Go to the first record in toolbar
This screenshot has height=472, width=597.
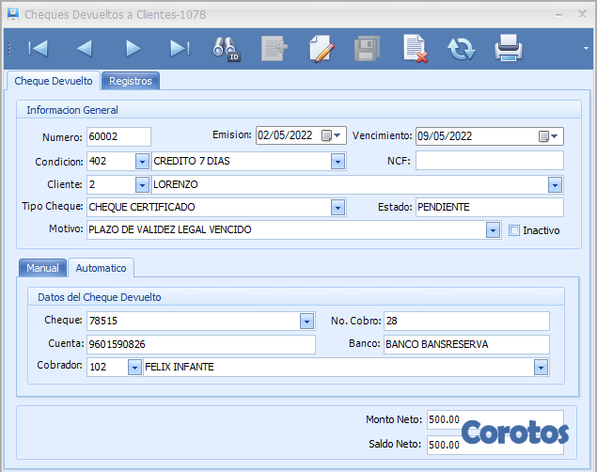pyautogui.click(x=38, y=48)
